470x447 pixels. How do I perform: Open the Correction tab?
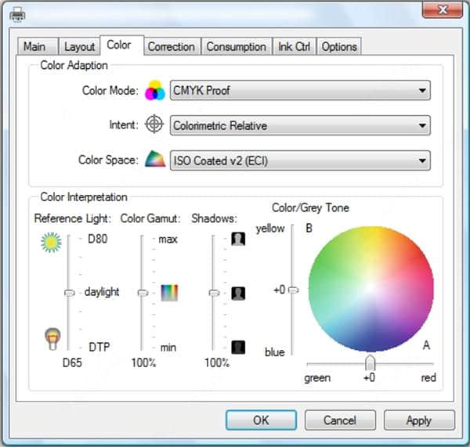tap(172, 47)
